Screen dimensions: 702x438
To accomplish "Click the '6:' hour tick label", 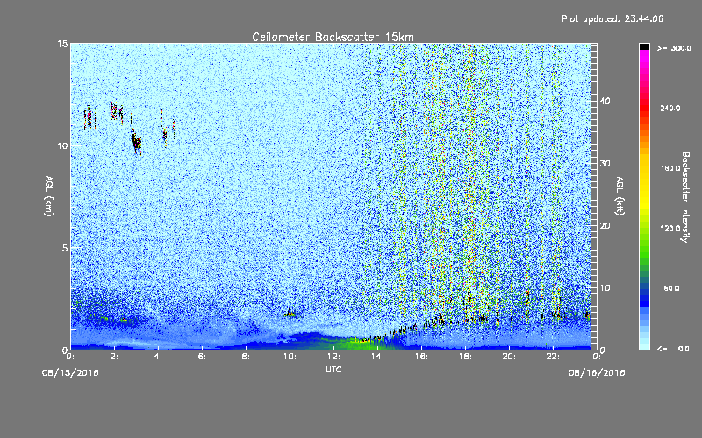I will click(202, 357).
